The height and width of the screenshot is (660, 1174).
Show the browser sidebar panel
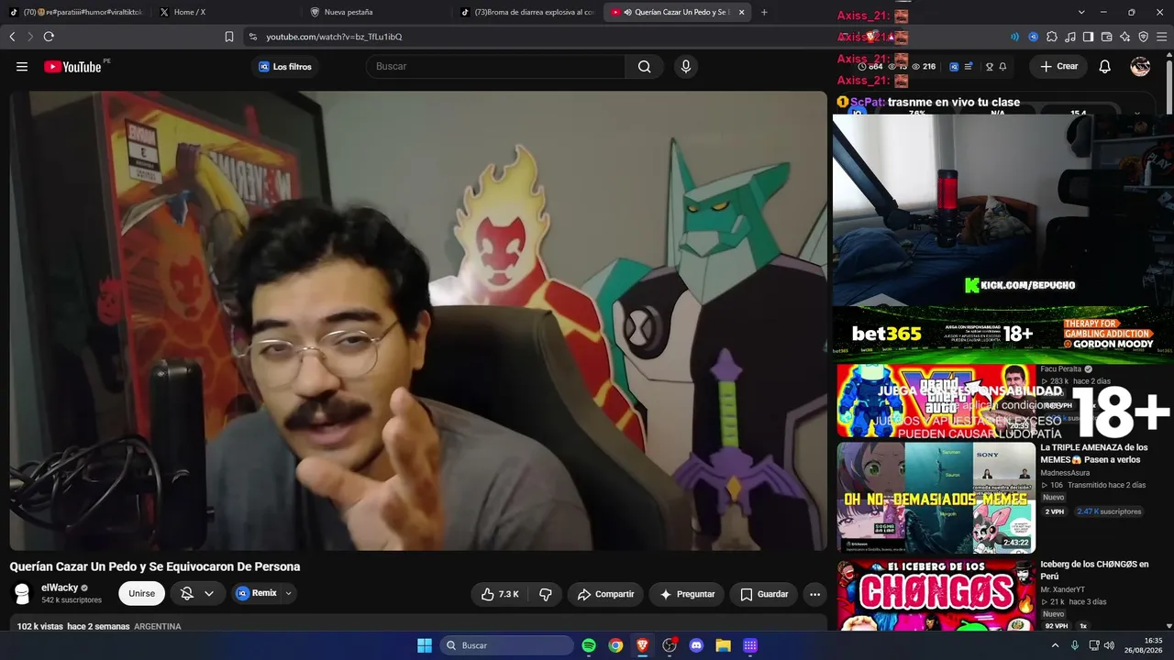(1088, 37)
